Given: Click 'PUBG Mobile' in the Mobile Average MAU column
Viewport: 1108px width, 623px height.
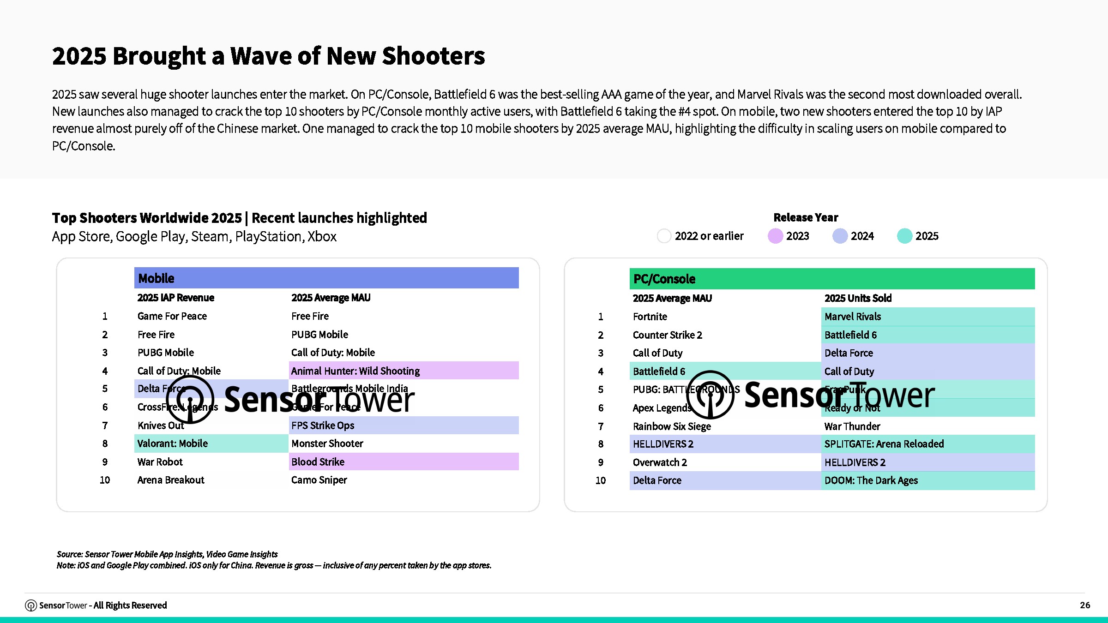Looking at the screenshot, I should 319,335.
